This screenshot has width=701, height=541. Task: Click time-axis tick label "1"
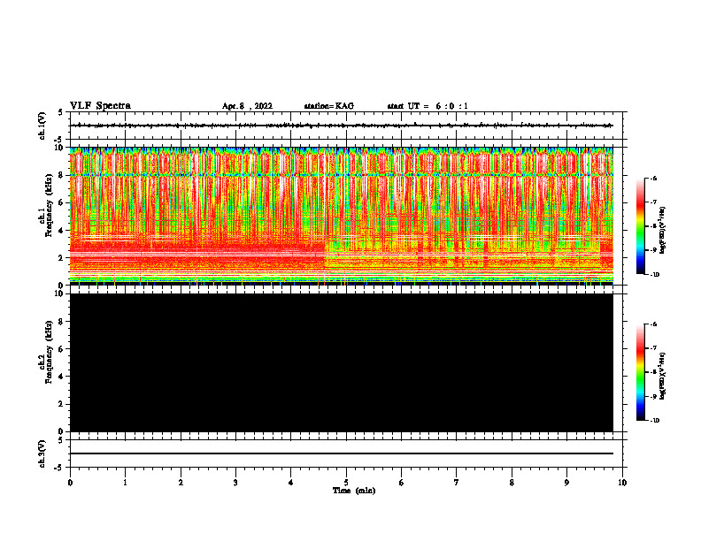(x=125, y=483)
